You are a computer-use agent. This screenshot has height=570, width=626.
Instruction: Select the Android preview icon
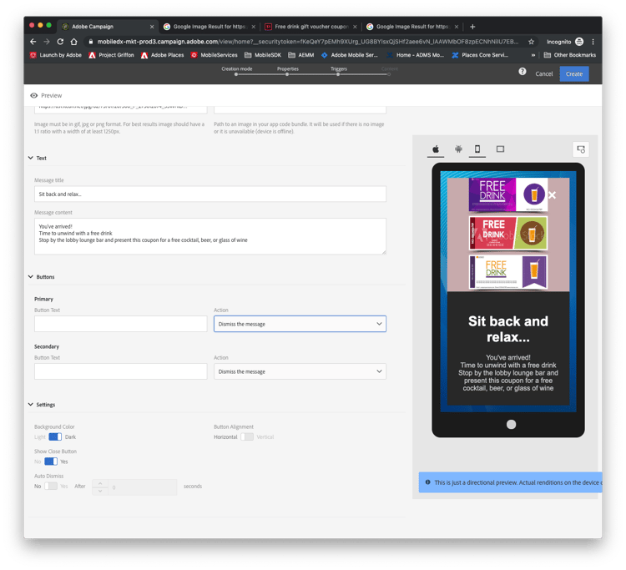[458, 149]
